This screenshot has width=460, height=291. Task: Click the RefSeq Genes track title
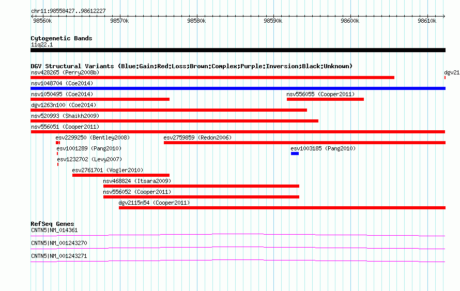[x=52, y=224]
